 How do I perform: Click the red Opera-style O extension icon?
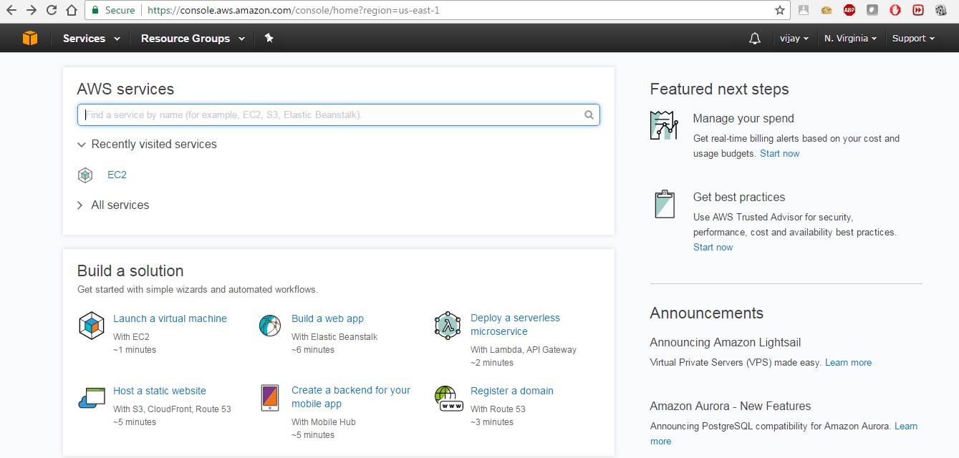[x=895, y=10]
